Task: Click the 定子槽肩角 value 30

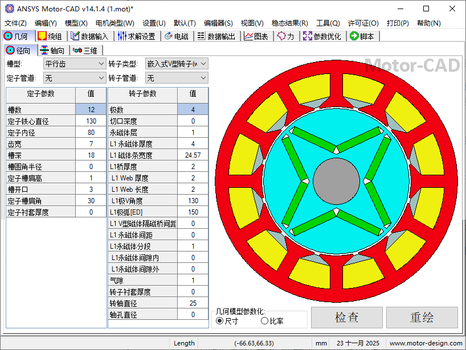Action: 91,201
